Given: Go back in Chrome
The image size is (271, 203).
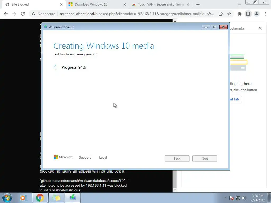Looking at the screenshot, I should tap(6, 14).
